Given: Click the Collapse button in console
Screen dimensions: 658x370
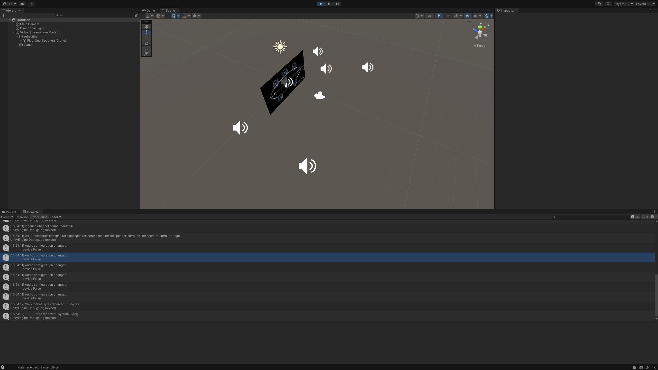Looking at the screenshot, I should [x=22, y=217].
